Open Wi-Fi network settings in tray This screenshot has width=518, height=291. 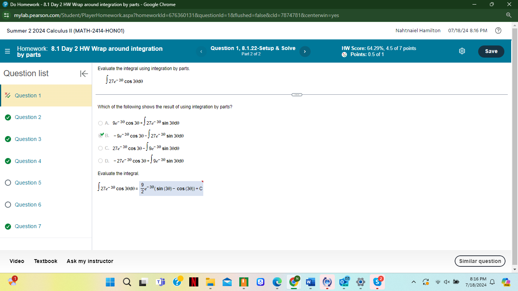tap(438, 282)
